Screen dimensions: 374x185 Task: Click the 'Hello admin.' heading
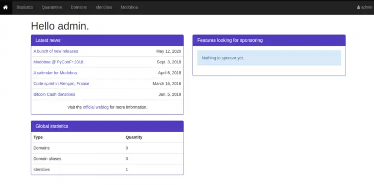coord(60,26)
